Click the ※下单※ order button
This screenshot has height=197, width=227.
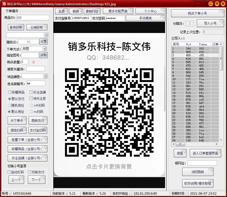[17, 121]
